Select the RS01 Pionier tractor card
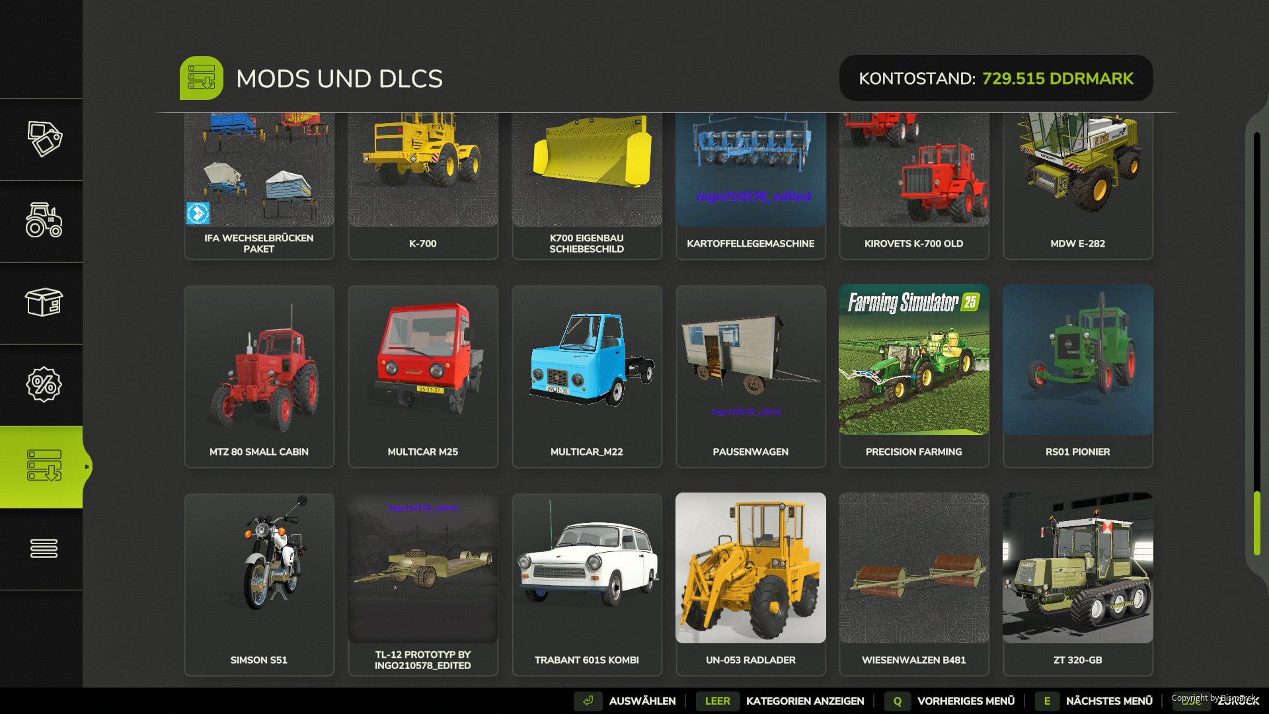 click(1078, 376)
